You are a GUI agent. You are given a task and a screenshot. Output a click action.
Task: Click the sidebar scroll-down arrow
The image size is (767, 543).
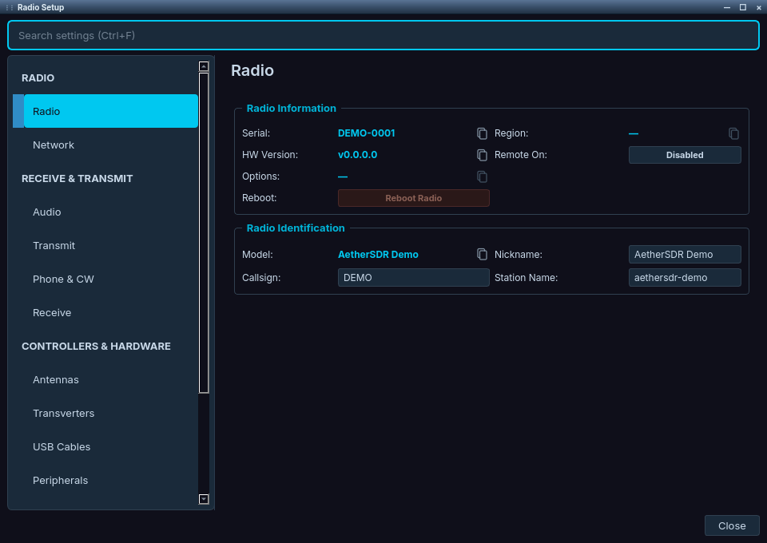coord(204,499)
